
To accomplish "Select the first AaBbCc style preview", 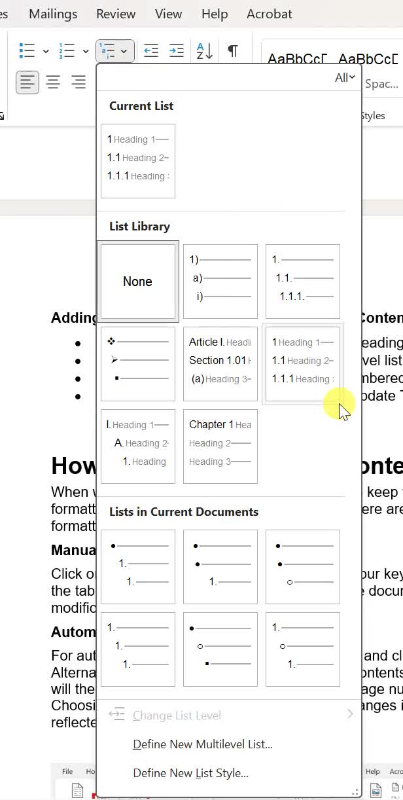I will pos(296,60).
